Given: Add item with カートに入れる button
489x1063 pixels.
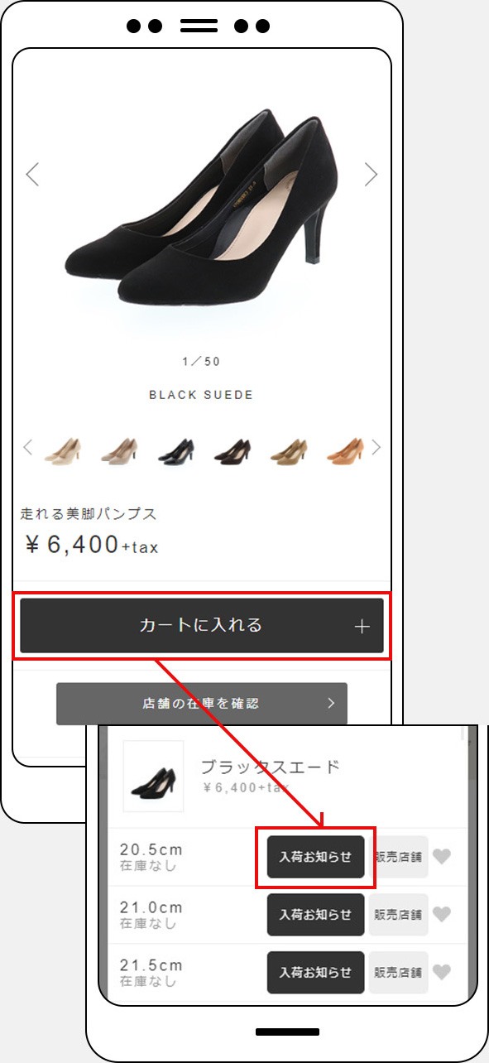Looking at the screenshot, I should tap(202, 626).
